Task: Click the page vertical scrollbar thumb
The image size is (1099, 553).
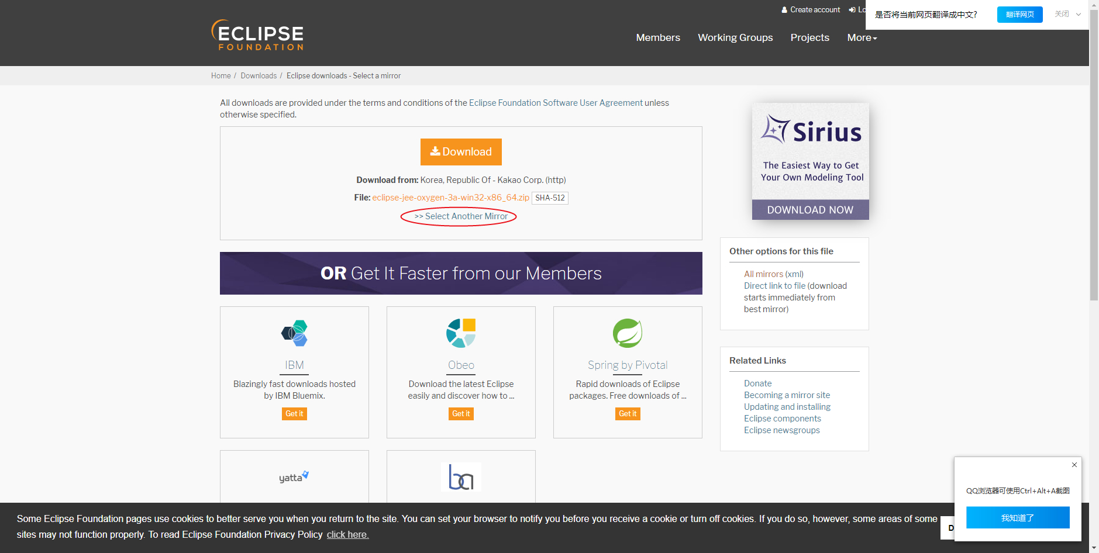Action: [1094, 155]
